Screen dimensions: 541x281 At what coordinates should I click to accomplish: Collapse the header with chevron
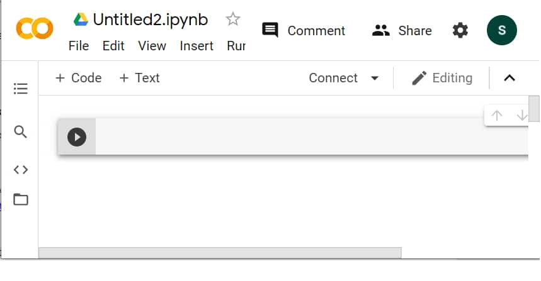510,78
